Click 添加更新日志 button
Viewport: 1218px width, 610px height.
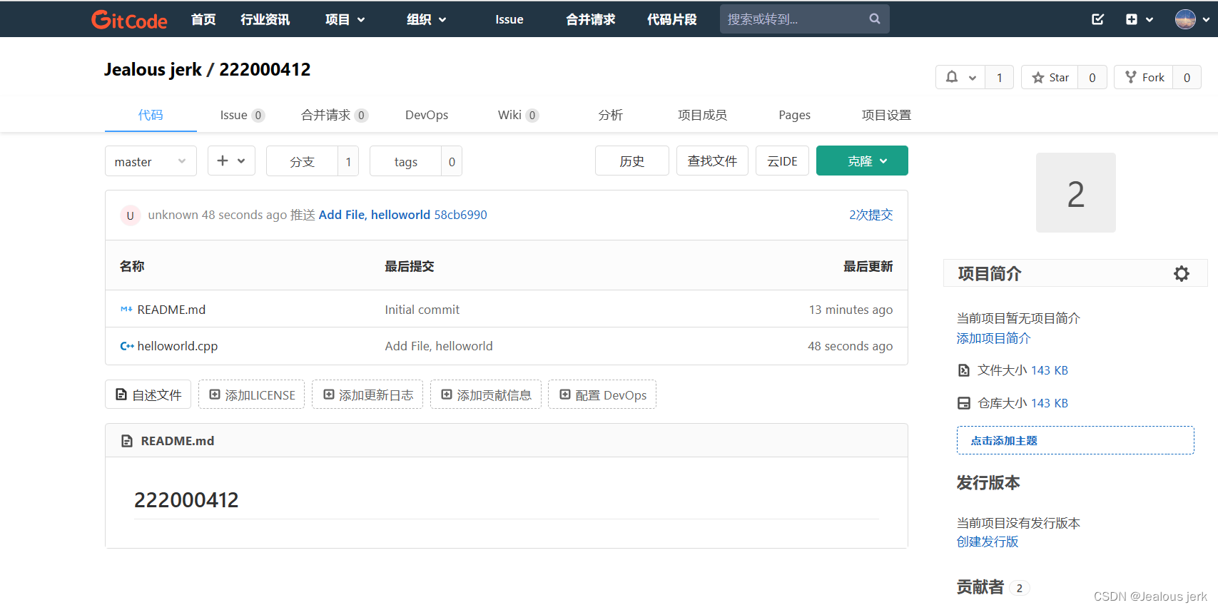[x=368, y=395]
